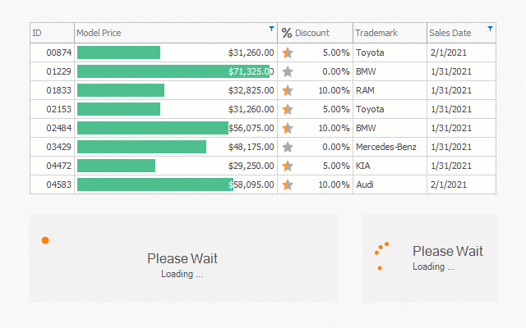Click the $48,175.00 price value
Screen dimensions: 526x328
tap(251, 147)
